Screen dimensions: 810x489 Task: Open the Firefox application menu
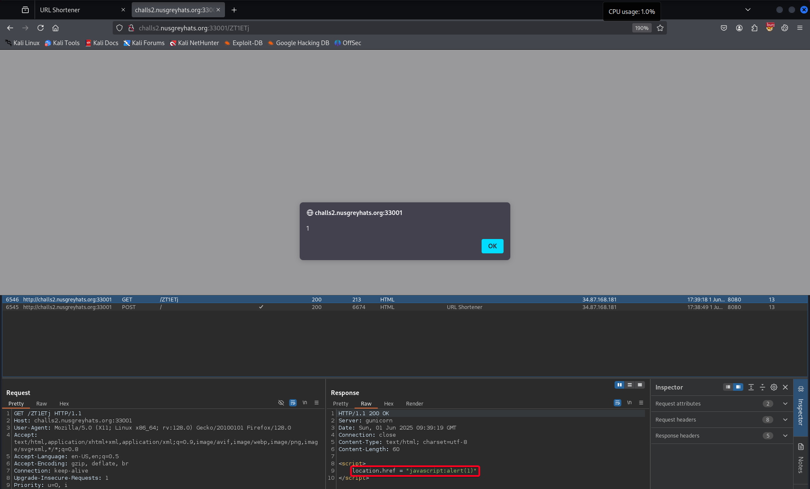[x=800, y=28]
